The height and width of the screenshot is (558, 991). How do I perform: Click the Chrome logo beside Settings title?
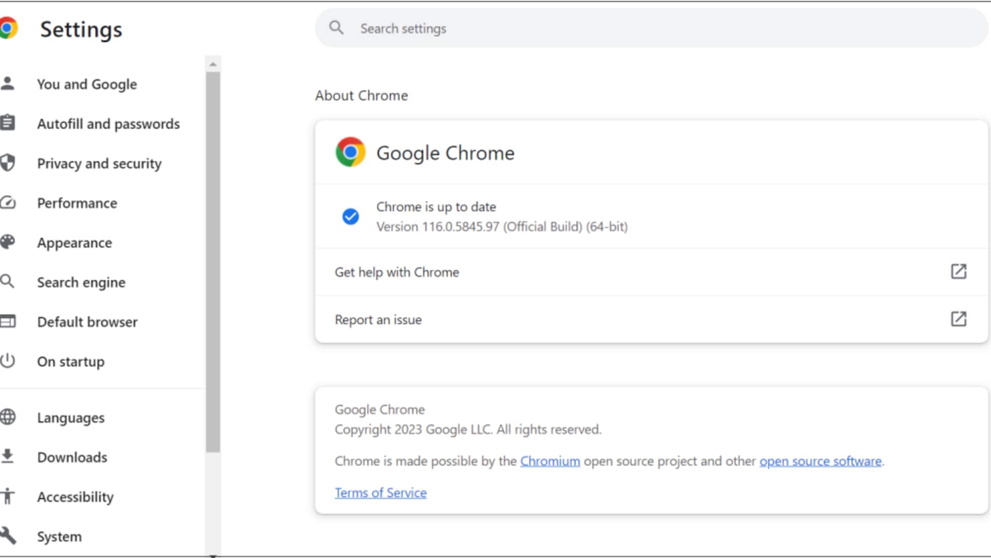8,28
